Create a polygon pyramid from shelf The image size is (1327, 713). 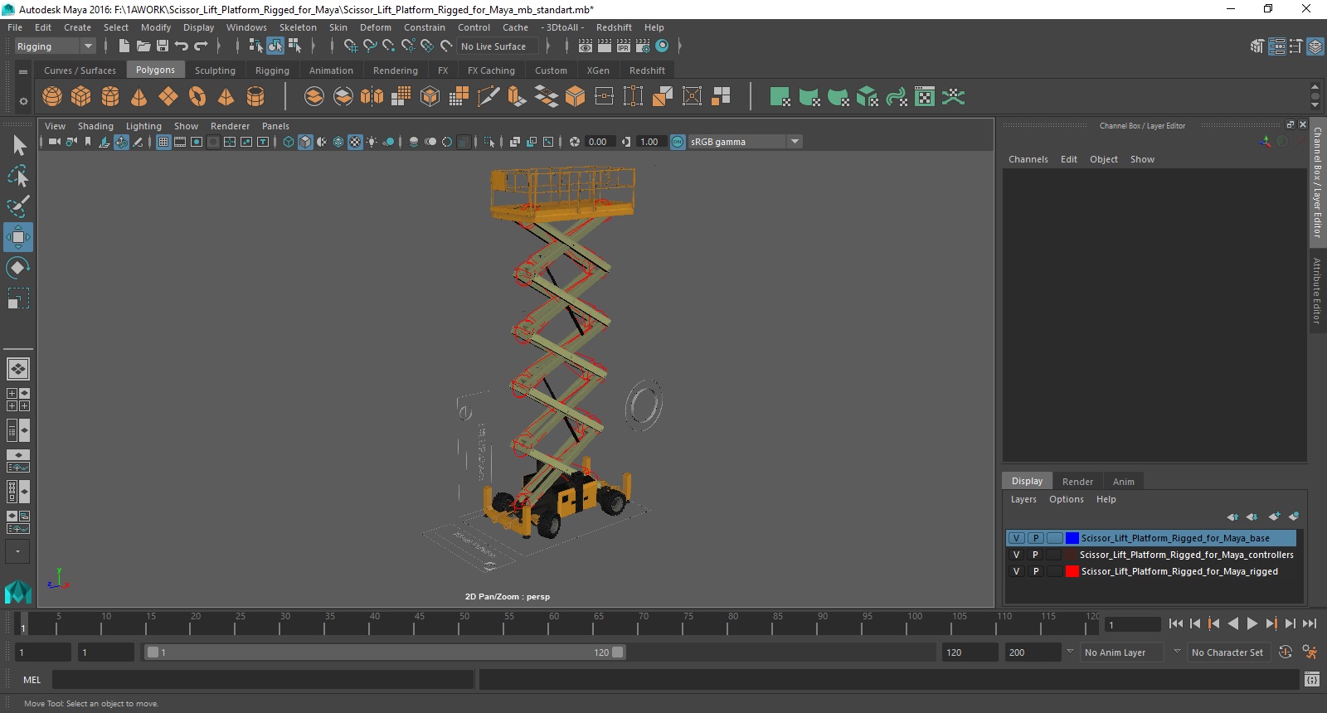[x=226, y=97]
